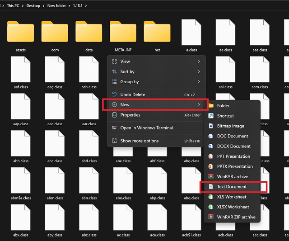Click the WinRAR ZIP archive icon
289x241 pixels.
[211, 217]
